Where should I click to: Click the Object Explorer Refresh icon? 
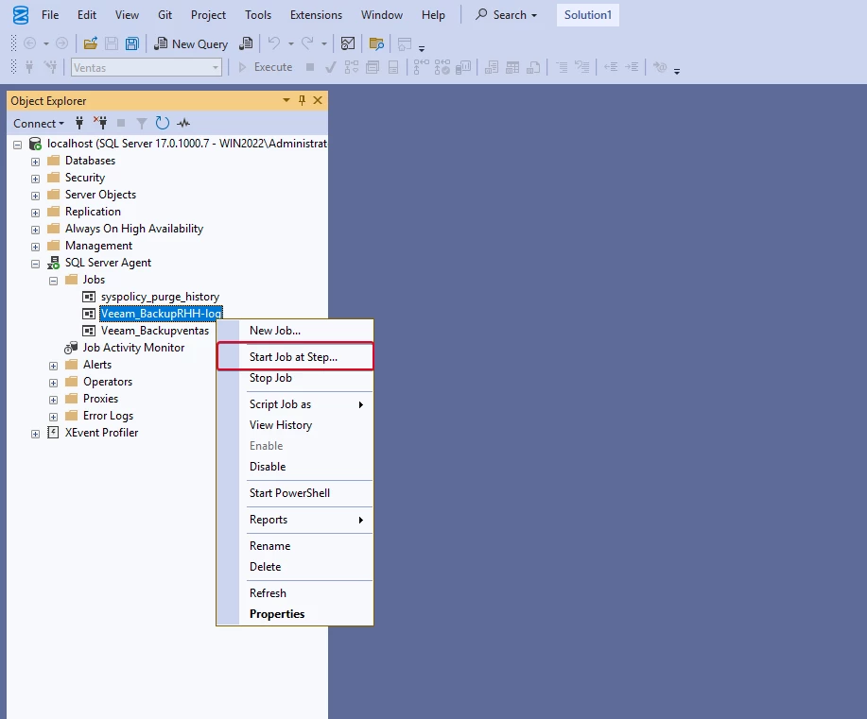coord(162,123)
